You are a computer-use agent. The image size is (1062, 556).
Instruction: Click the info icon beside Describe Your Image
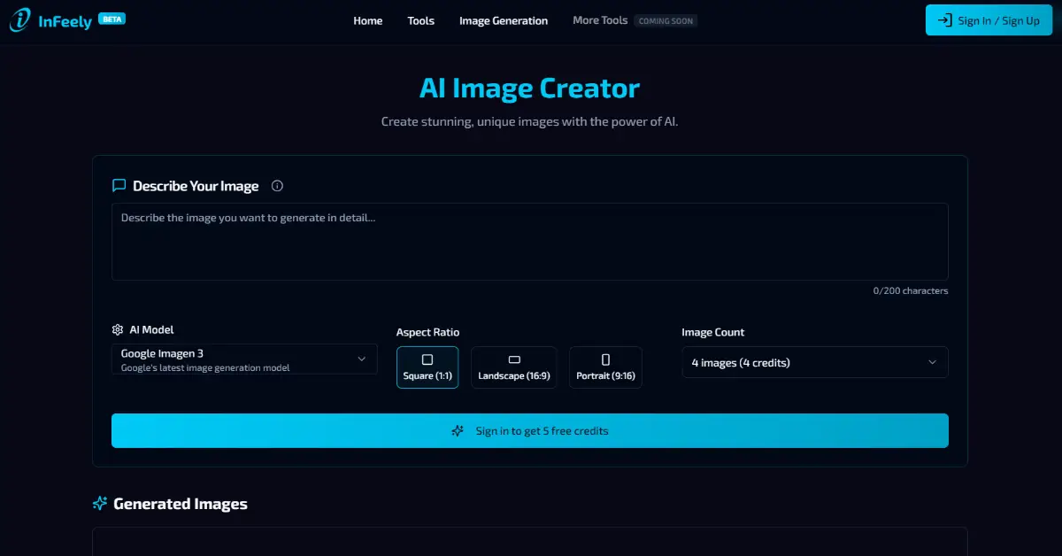(x=277, y=186)
